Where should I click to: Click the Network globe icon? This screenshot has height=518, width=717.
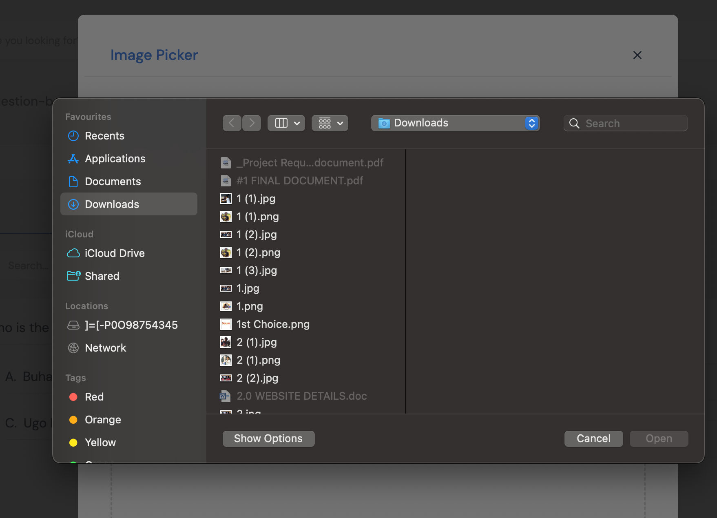click(x=73, y=348)
